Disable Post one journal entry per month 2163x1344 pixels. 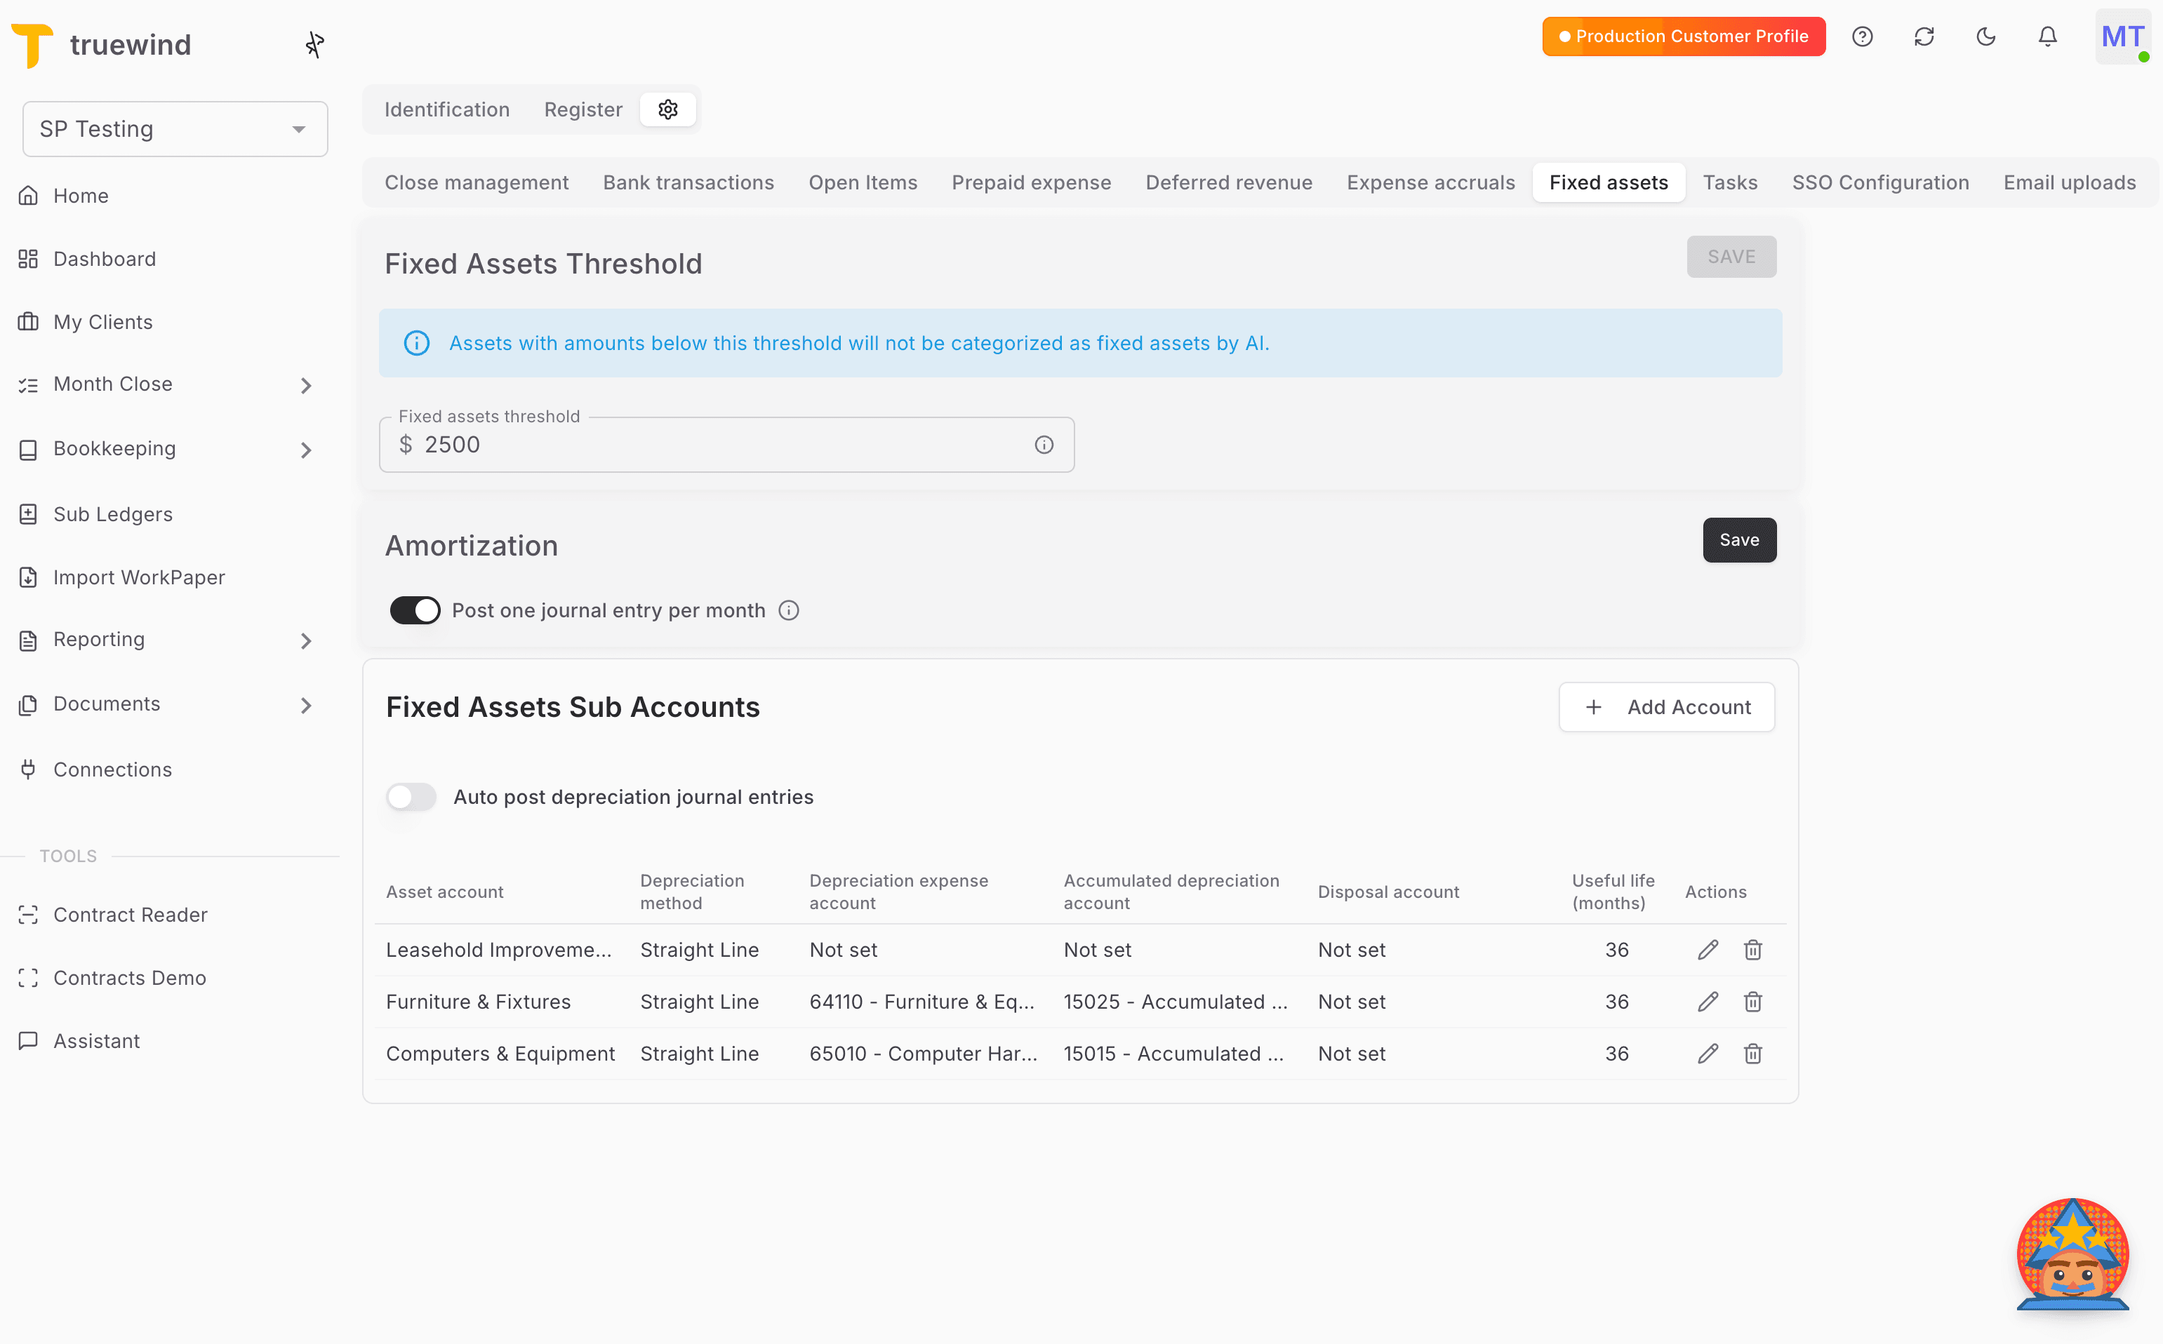click(415, 610)
